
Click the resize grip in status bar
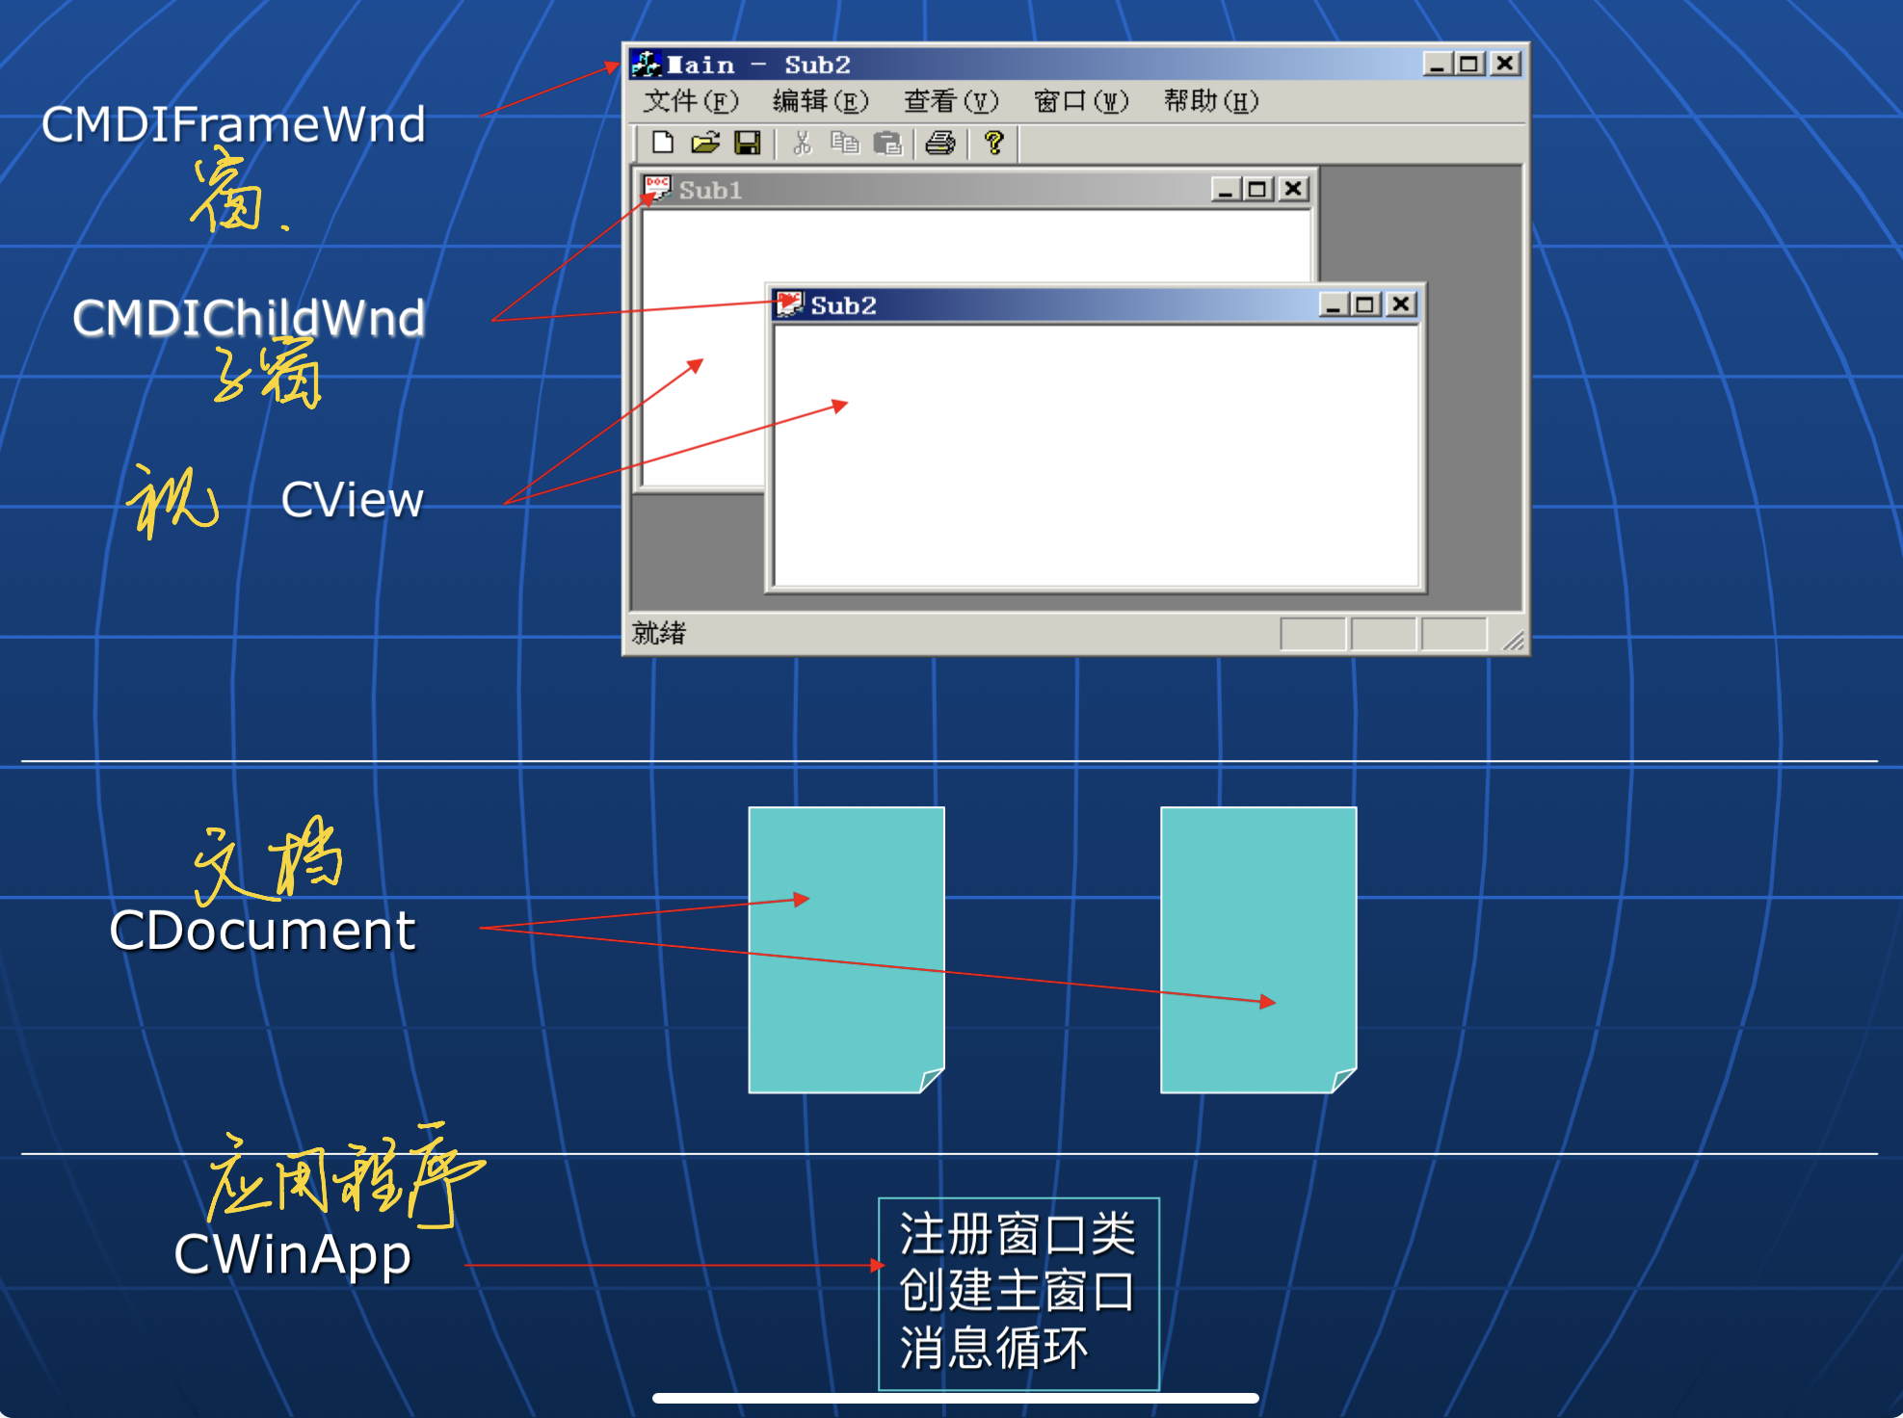pyautogui.click(x=1514, y=640)
